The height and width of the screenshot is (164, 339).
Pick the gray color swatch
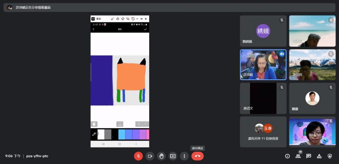[108, 134]
